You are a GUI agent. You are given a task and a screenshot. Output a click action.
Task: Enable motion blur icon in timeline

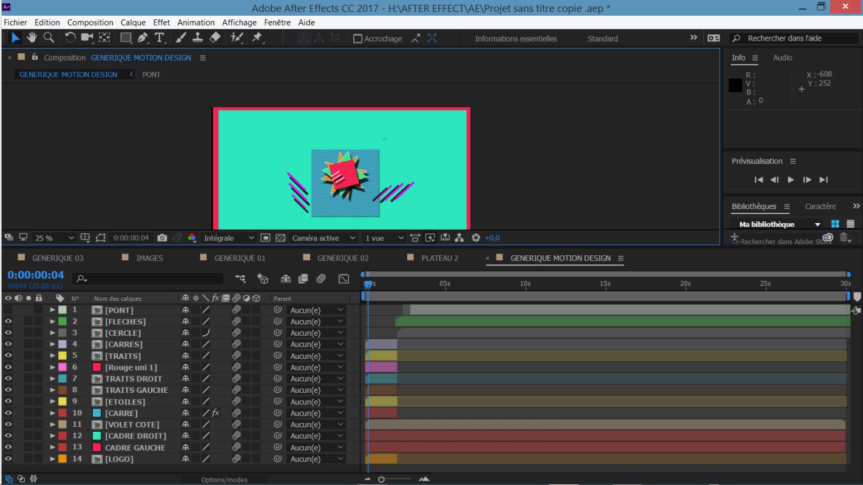(321, 279)
